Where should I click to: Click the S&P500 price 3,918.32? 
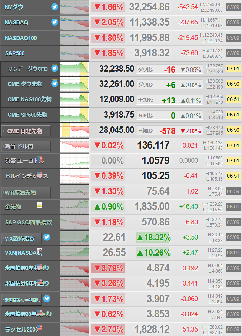pos(152,53)
